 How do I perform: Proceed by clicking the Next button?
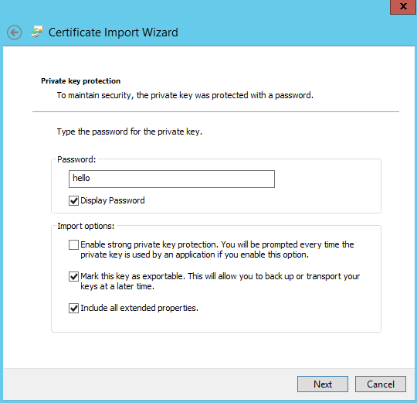click(323, 384)
